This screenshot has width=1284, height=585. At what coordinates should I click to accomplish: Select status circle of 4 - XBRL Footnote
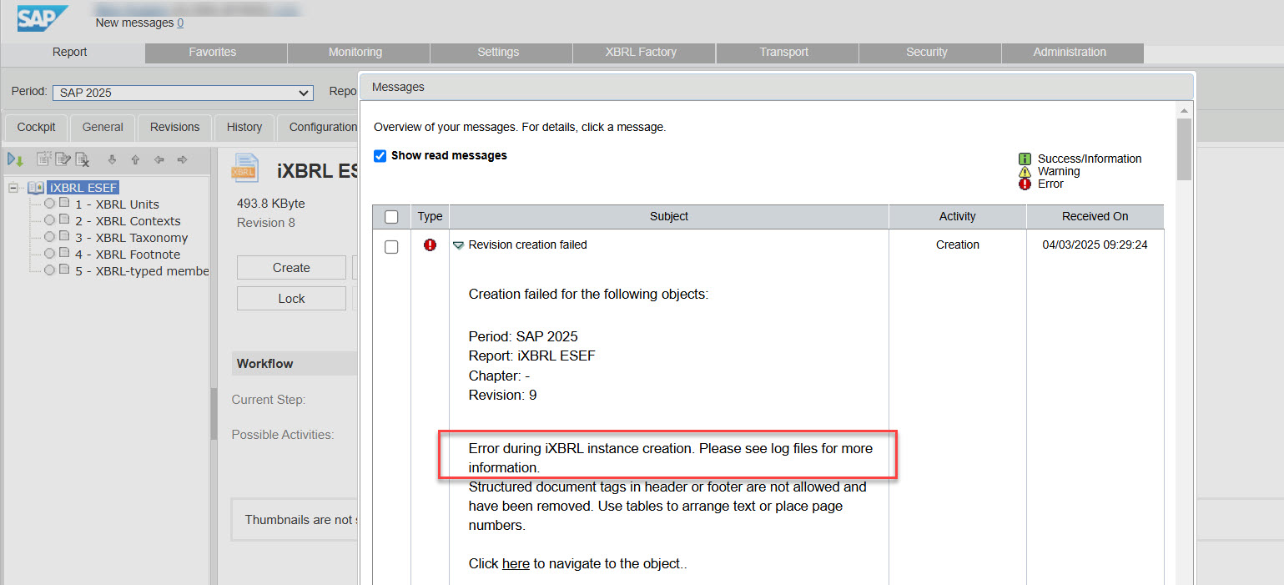(50, 254)
